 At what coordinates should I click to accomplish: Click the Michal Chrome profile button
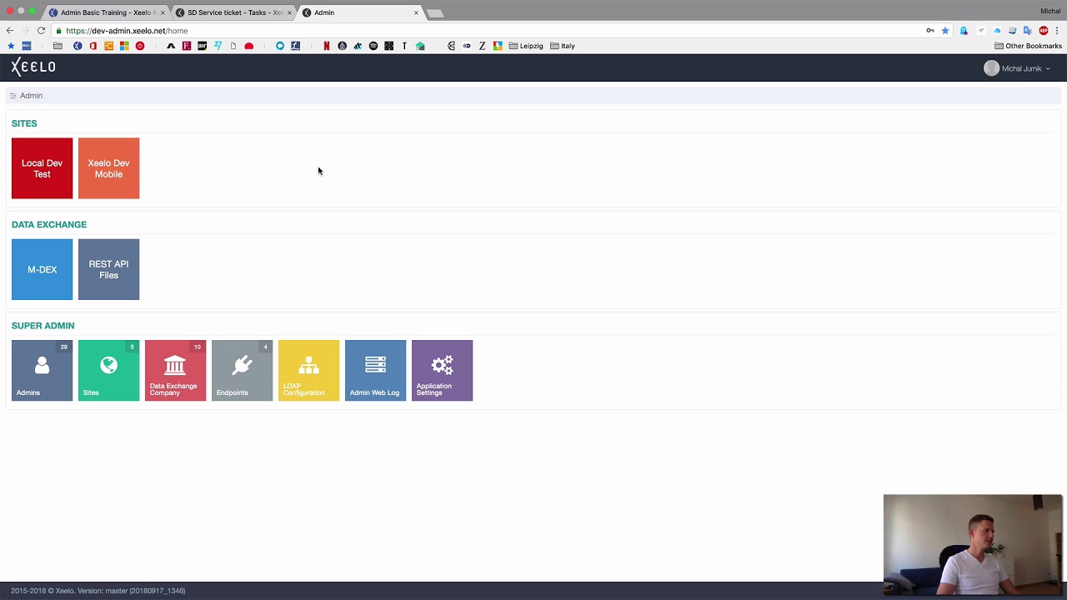pyautogui.click(x=1050, y=11)
